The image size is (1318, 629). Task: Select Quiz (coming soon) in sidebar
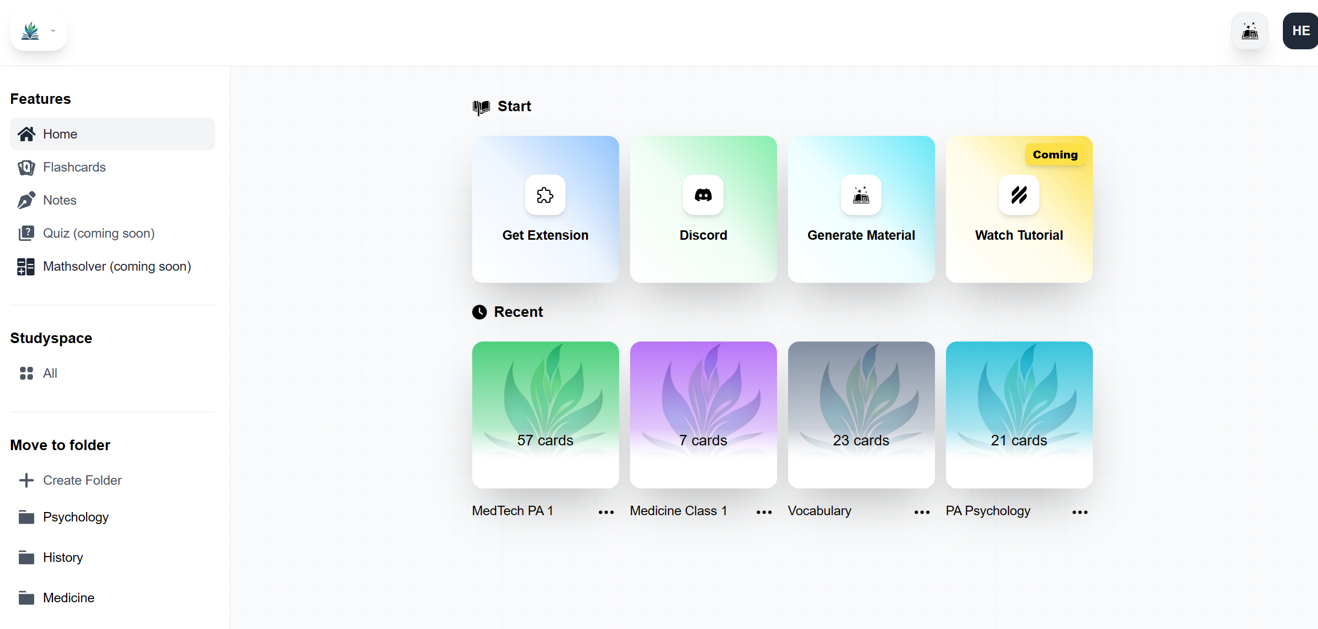click(x=99, y=233)
